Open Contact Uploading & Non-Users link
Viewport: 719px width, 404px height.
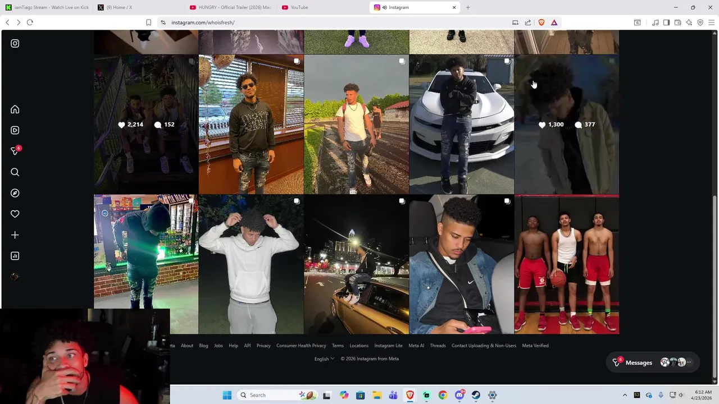coord(484,346)
